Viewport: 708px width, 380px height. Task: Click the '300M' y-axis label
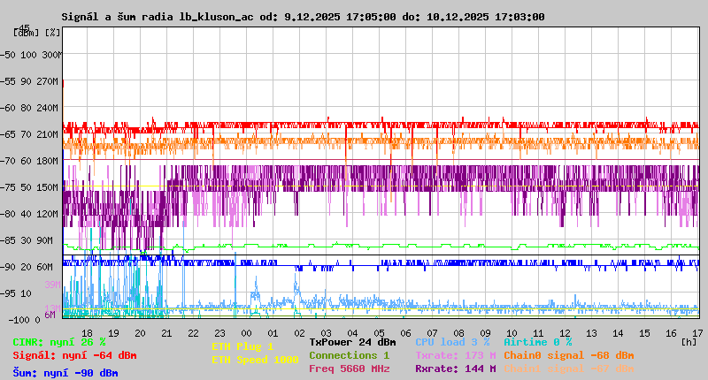coord(52,55)
